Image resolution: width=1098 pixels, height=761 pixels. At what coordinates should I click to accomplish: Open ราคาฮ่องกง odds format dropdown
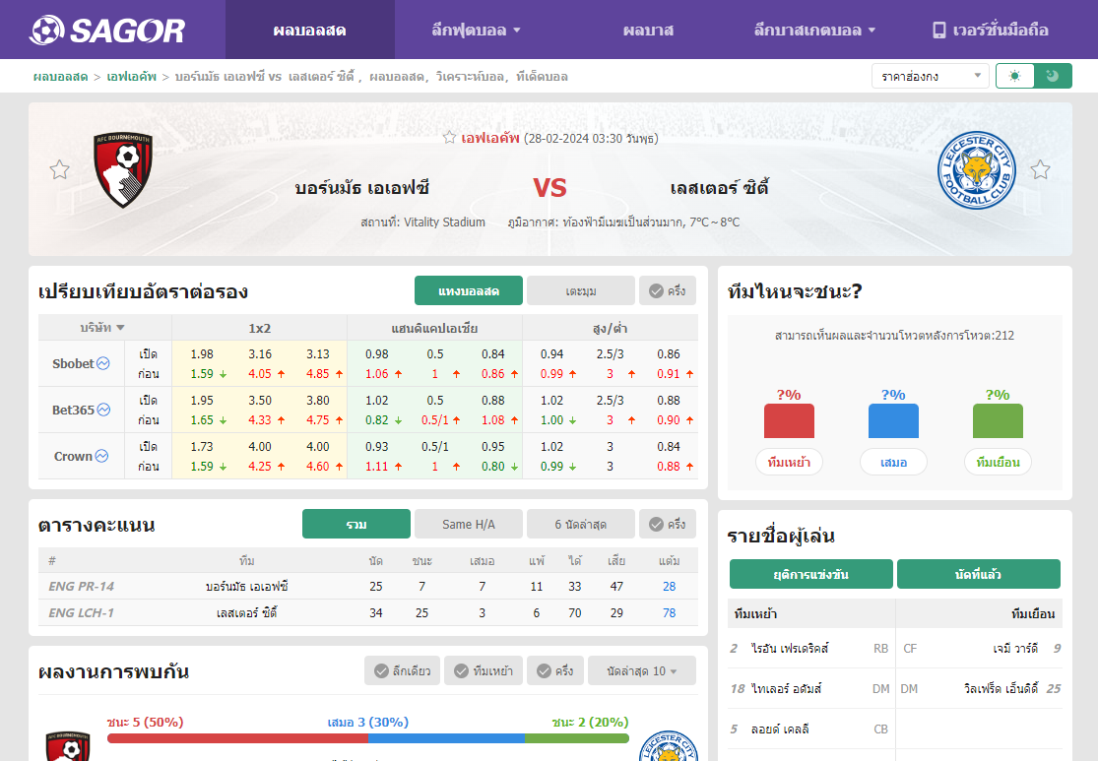tap(930, 77)
